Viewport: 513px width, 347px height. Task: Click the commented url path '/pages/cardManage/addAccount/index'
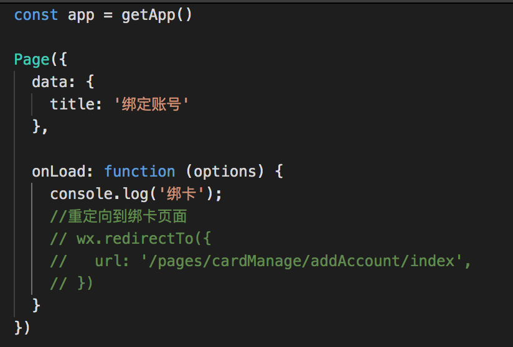tap(301, 261)
